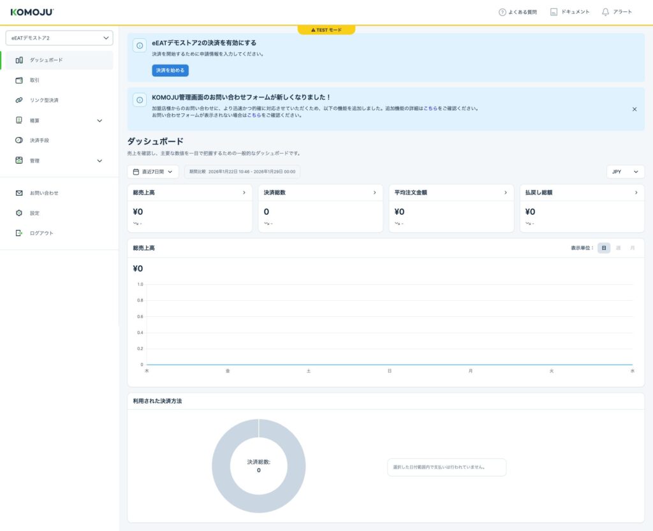The width and height of the screenshot is (653, 531).
Task: Open the JPY currency dropdown
Action: [625, 172]
